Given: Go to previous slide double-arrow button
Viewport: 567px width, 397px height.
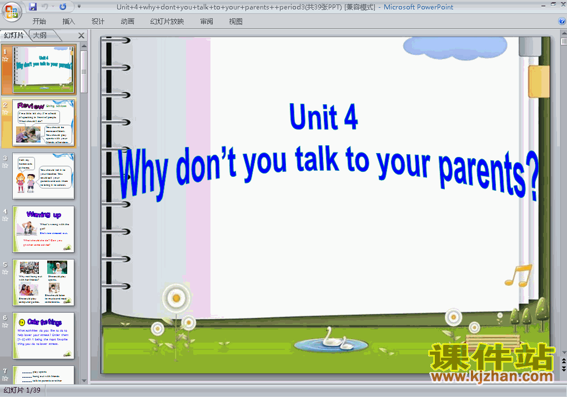Looking at the screenshot, I should click(564, 360).
